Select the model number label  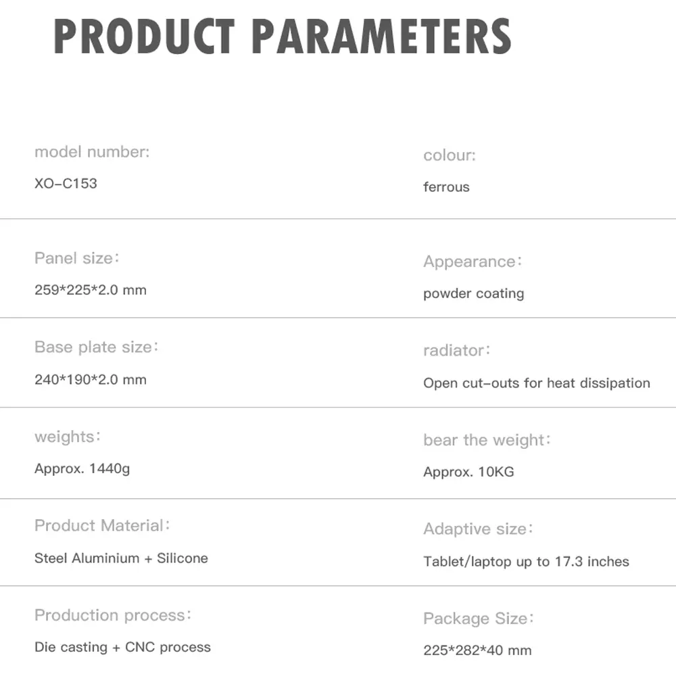pos(92,151)
